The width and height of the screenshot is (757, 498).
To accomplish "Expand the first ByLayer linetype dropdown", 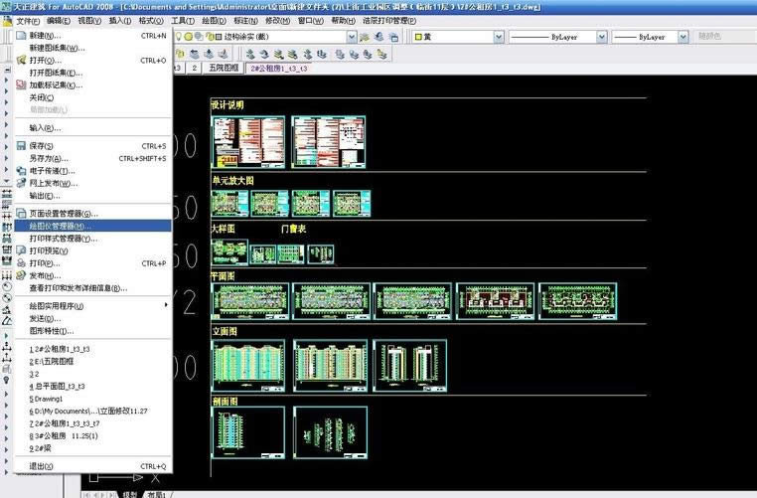I will pos(601,37).
